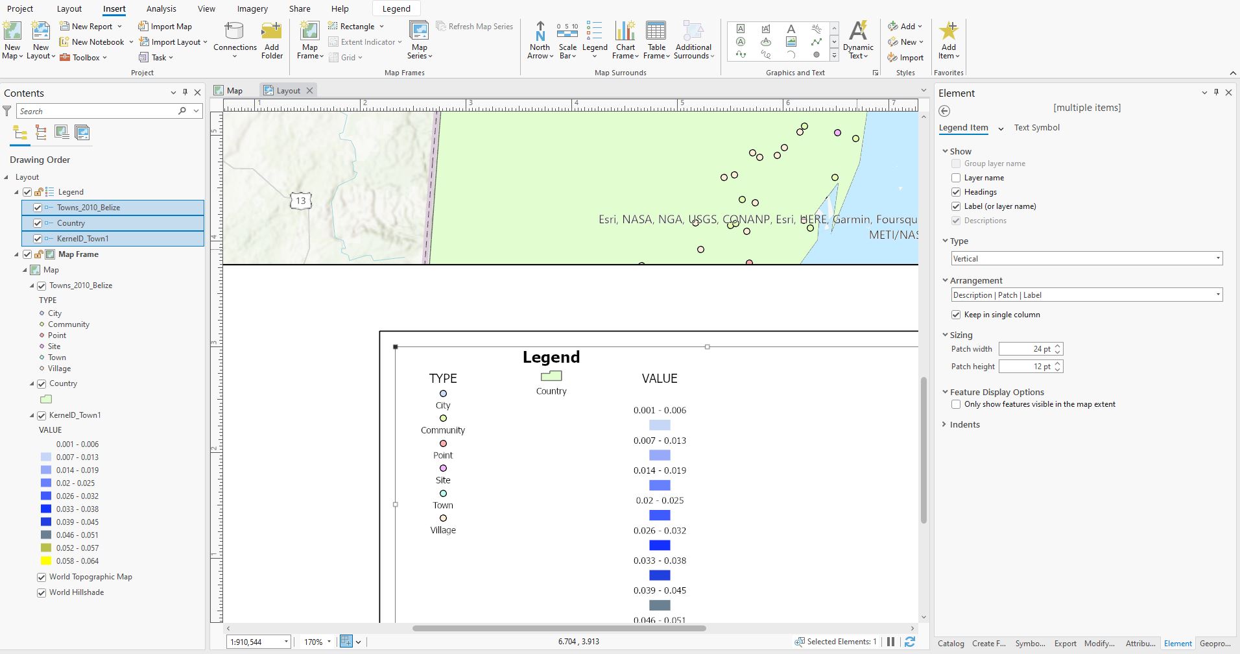Create a new Map Frame
Viewport: 1240px width, 654px height.
[309, 39]
